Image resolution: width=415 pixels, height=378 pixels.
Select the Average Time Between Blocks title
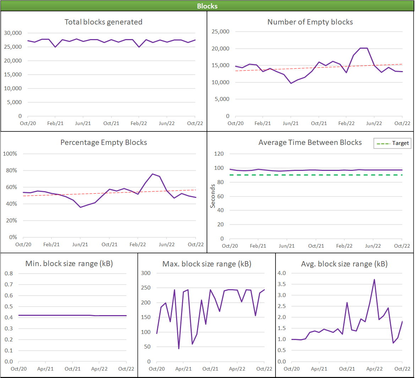point(310,142)
